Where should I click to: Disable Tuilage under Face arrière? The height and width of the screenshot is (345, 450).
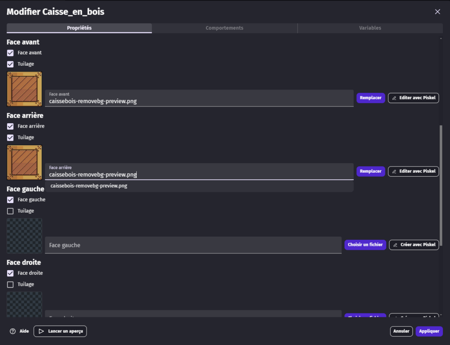11,138
